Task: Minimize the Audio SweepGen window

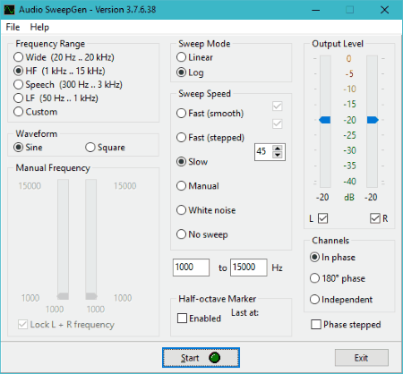Action: [x=315, y=10]
